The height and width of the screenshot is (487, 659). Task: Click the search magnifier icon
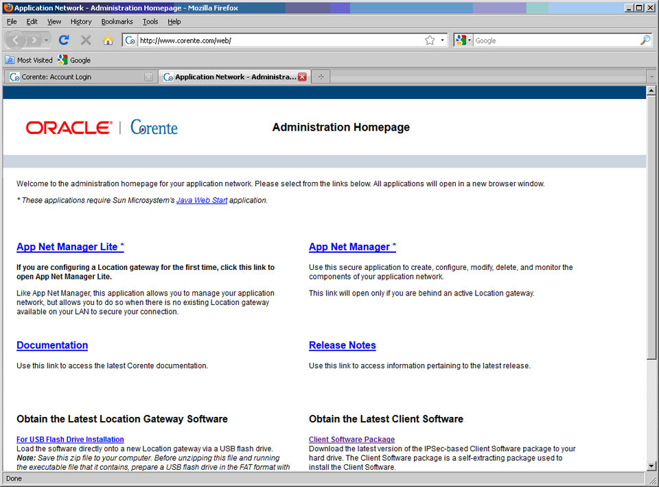pos(645,41)
